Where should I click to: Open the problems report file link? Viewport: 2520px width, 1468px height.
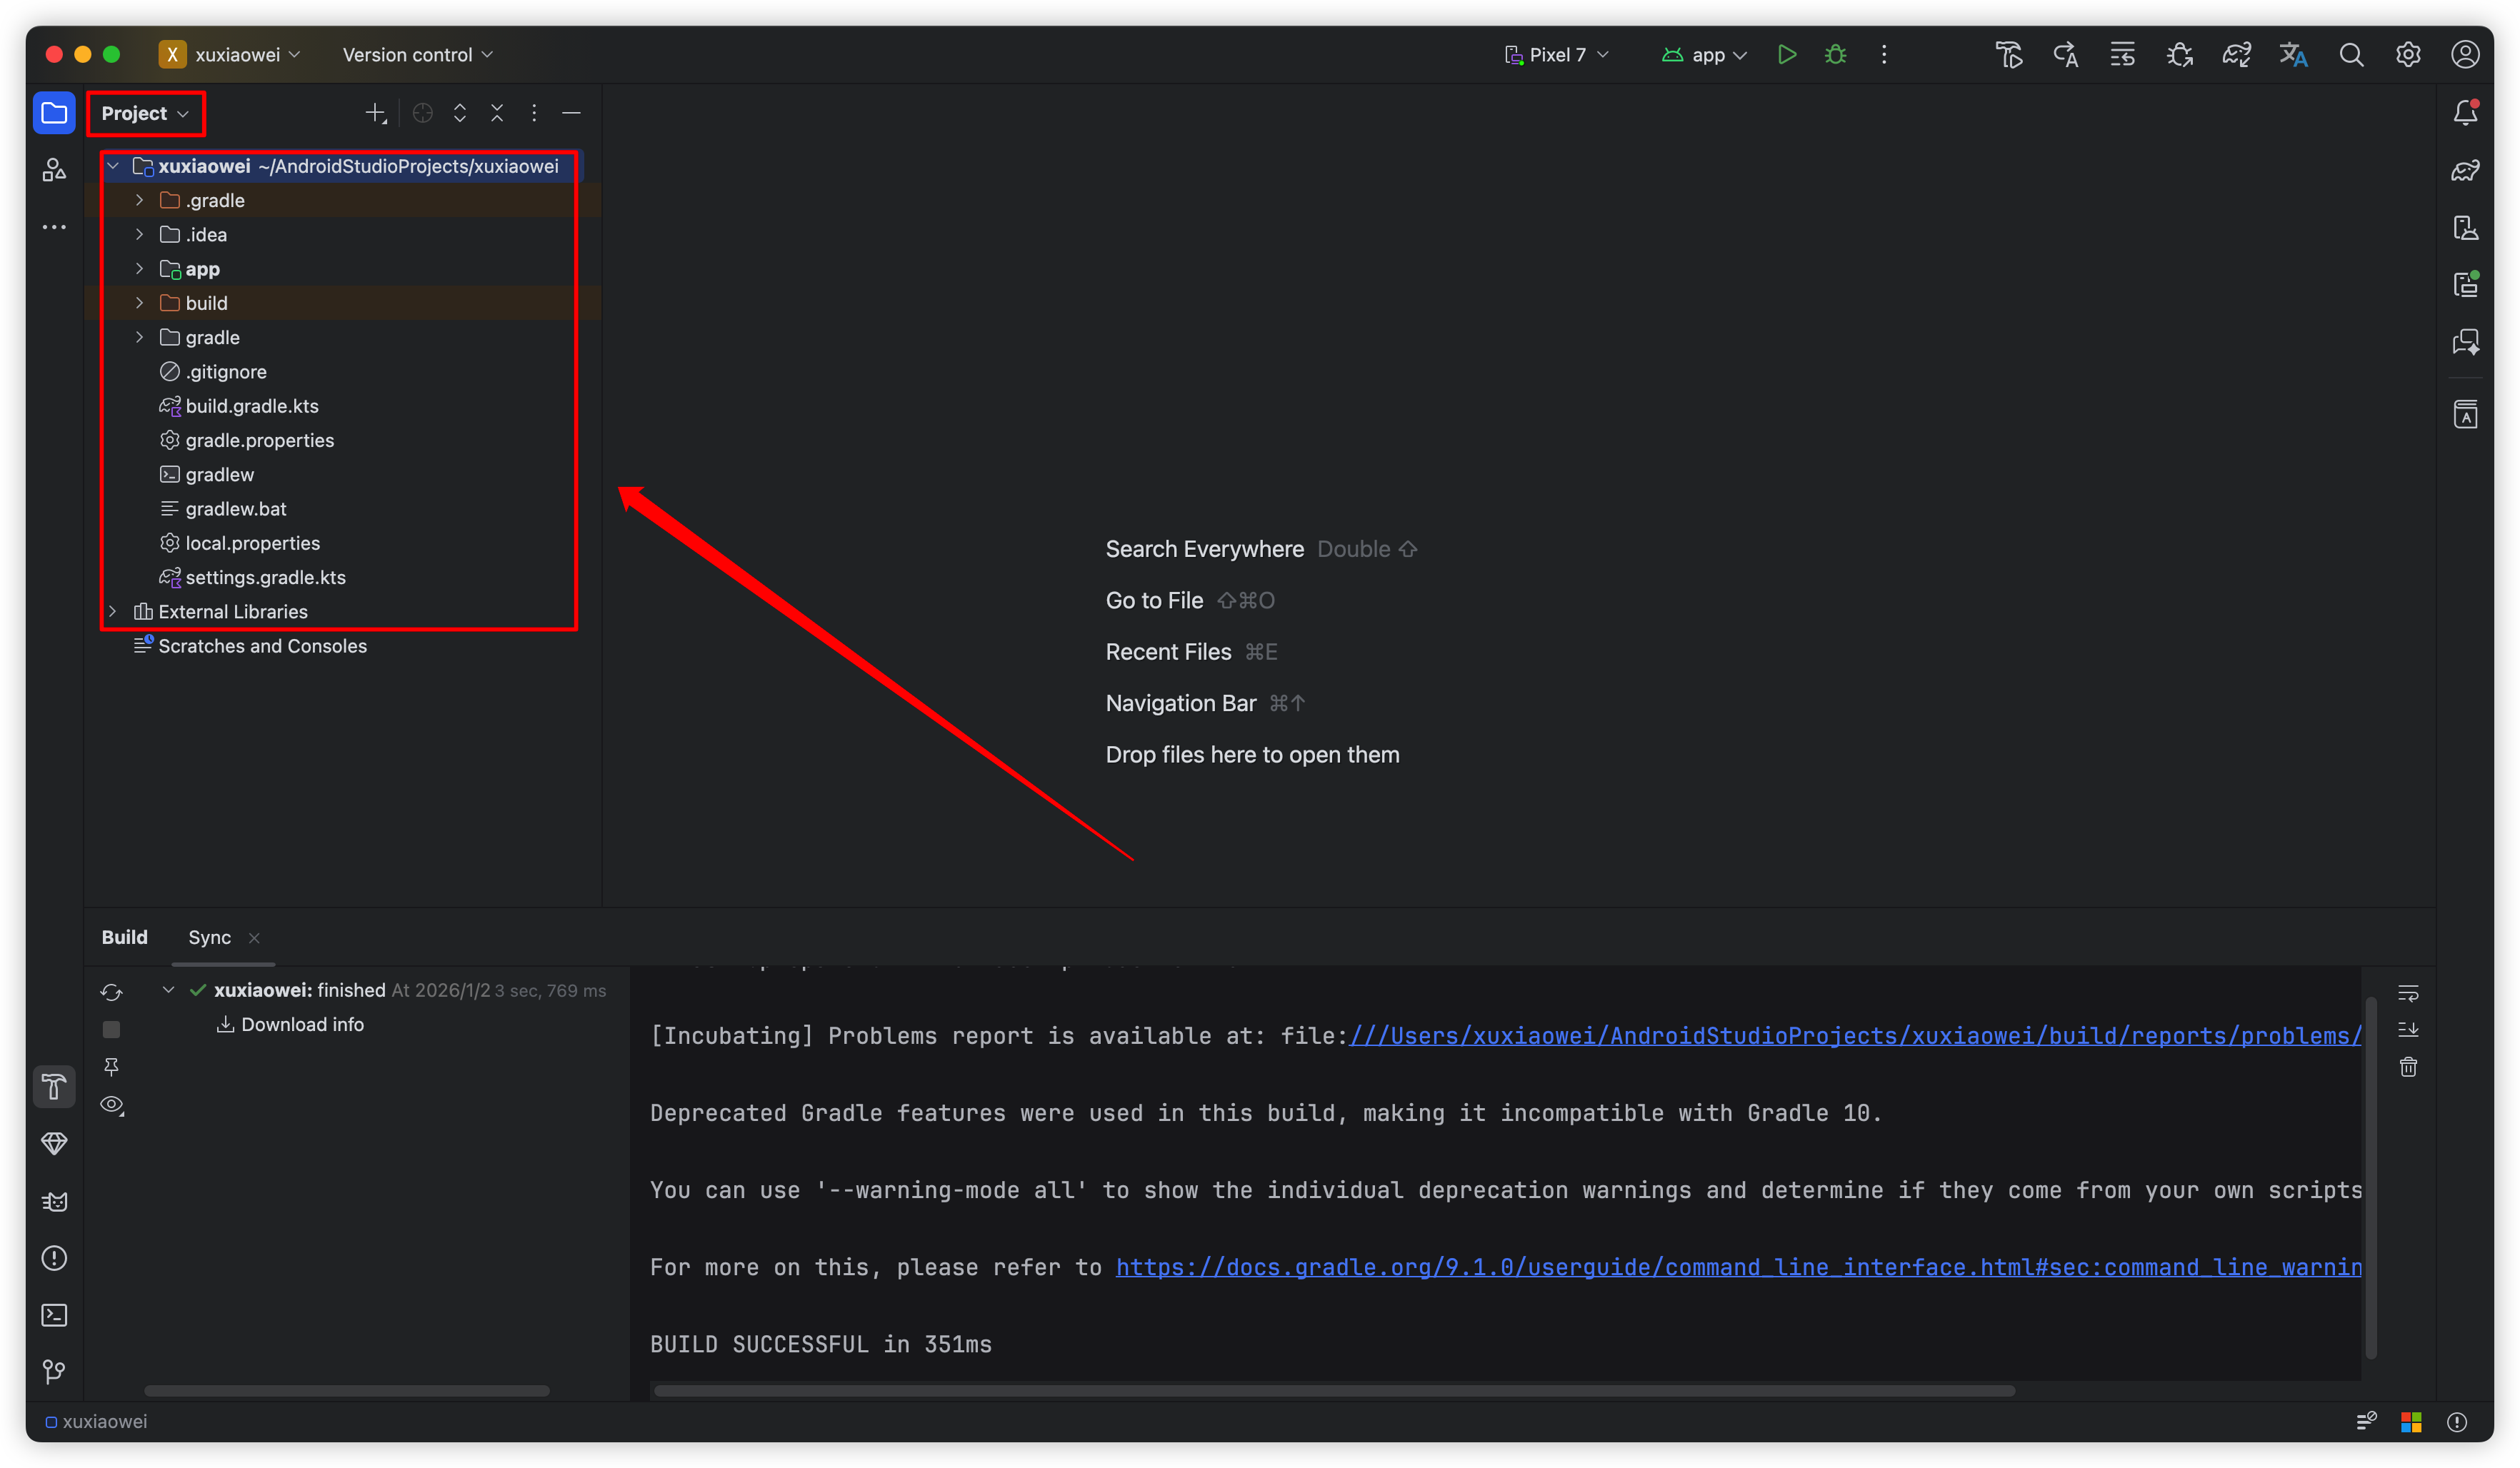[x=1855, y=1035]
